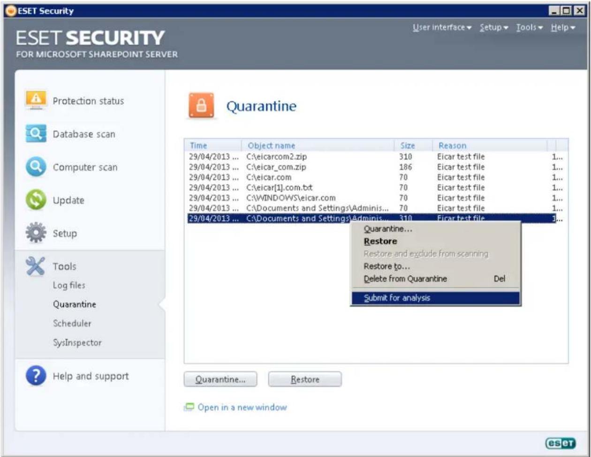Choose Submit for analysis in context menu
Viewport: 591px width, 457px height.
[435, 298]
